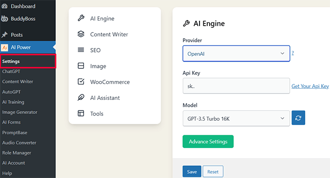The height and width of the screenshot is (178, 330).
Task: Click the wrench icon in AI Engine heading
Action: 186,23
